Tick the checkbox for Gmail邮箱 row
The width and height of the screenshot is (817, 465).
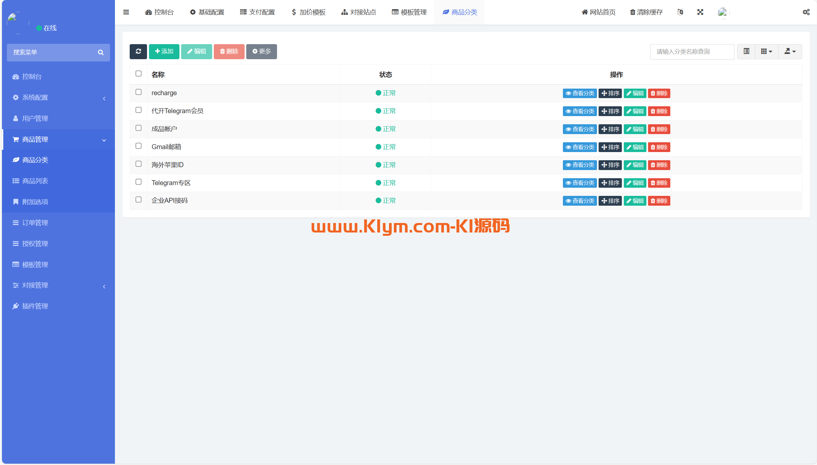coord(139,146)
